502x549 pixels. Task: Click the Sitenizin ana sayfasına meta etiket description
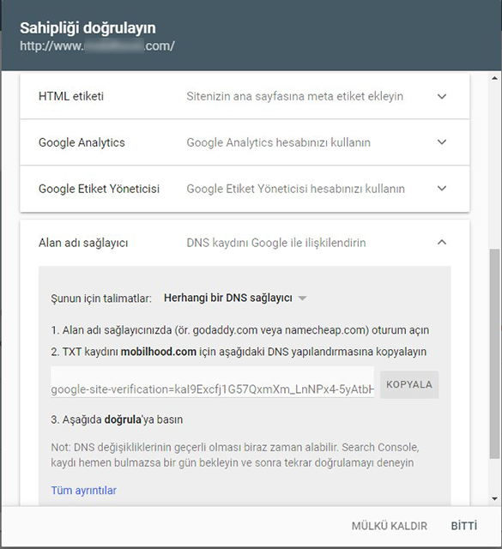coord(294,96)
